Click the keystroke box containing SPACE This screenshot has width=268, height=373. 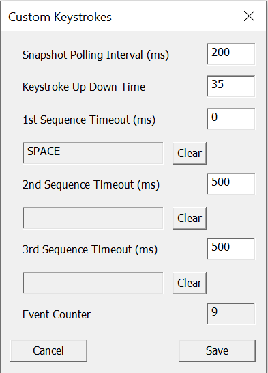(93, 153)
